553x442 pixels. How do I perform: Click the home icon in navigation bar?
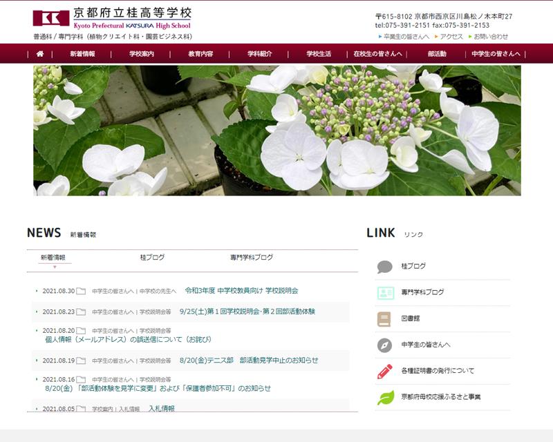40,54
